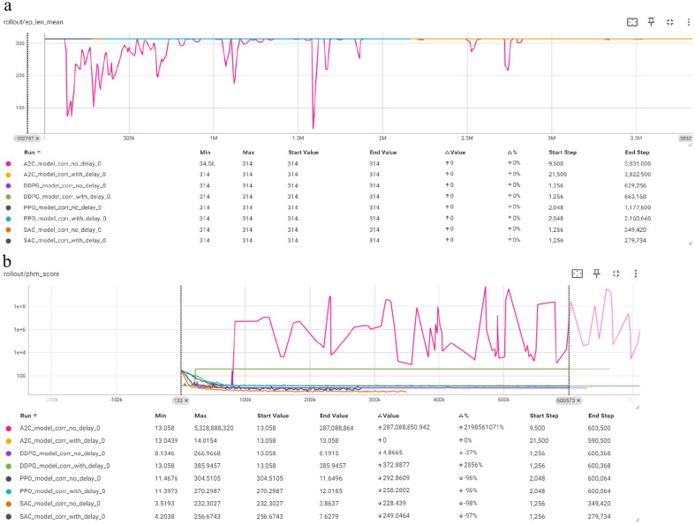695x524 pixels.
Task: Sort ep_len_mean table by Run column
Action: click(x=33, y=153)
